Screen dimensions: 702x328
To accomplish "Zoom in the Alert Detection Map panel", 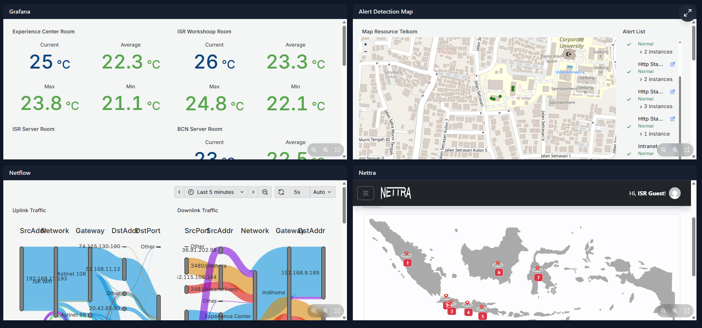I will (675, 150).
